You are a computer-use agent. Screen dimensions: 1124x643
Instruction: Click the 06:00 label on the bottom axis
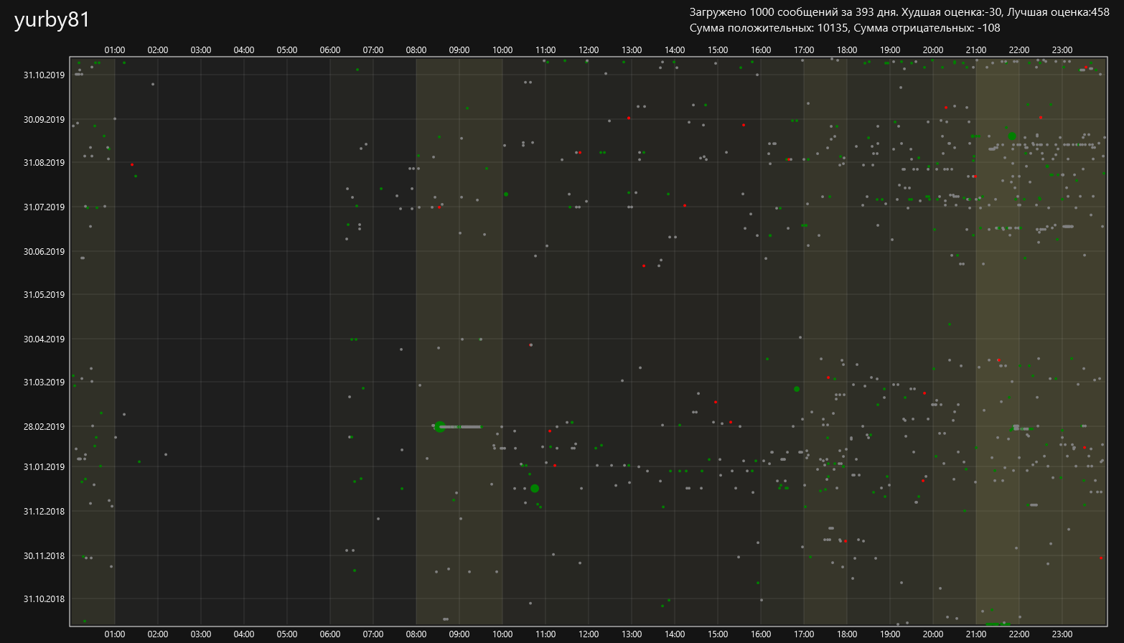[x=330, y=634]
